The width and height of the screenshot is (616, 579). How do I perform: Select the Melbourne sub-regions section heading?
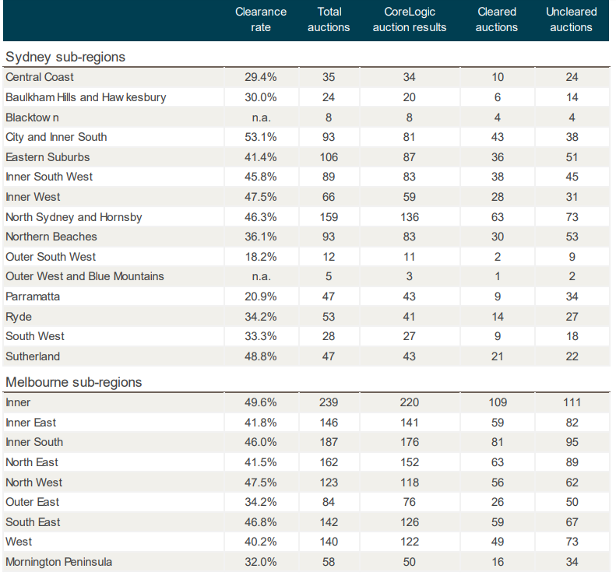point(74,382)
